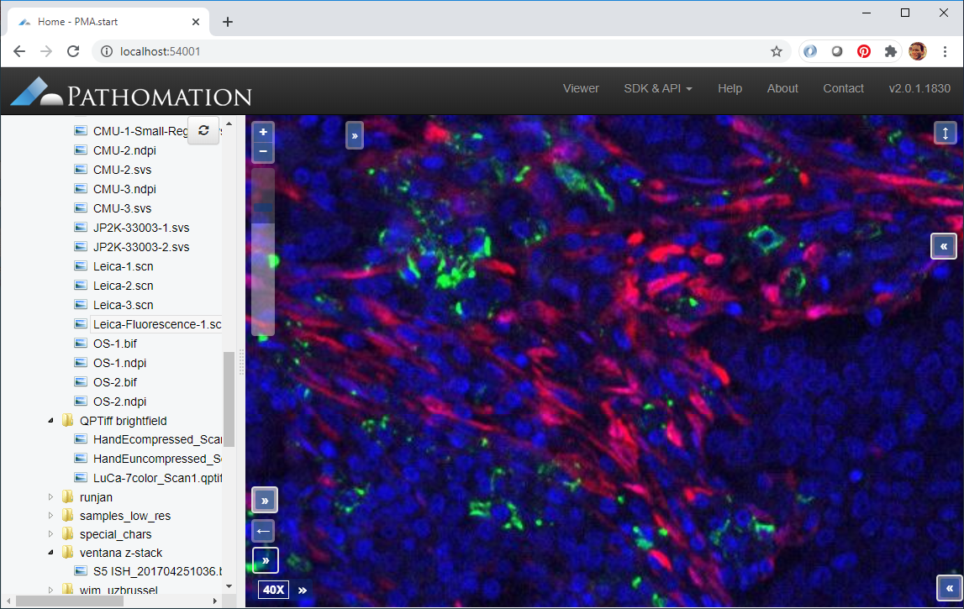Bookmark this page with the star icon
This screenshot has height=609, width=964.
[x=777, y=51]
